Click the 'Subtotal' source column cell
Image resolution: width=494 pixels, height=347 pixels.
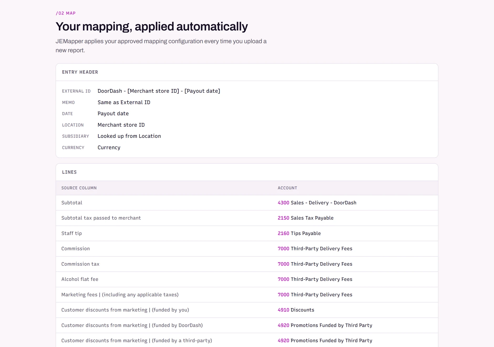pyautogui.click(x=72, y=203)
